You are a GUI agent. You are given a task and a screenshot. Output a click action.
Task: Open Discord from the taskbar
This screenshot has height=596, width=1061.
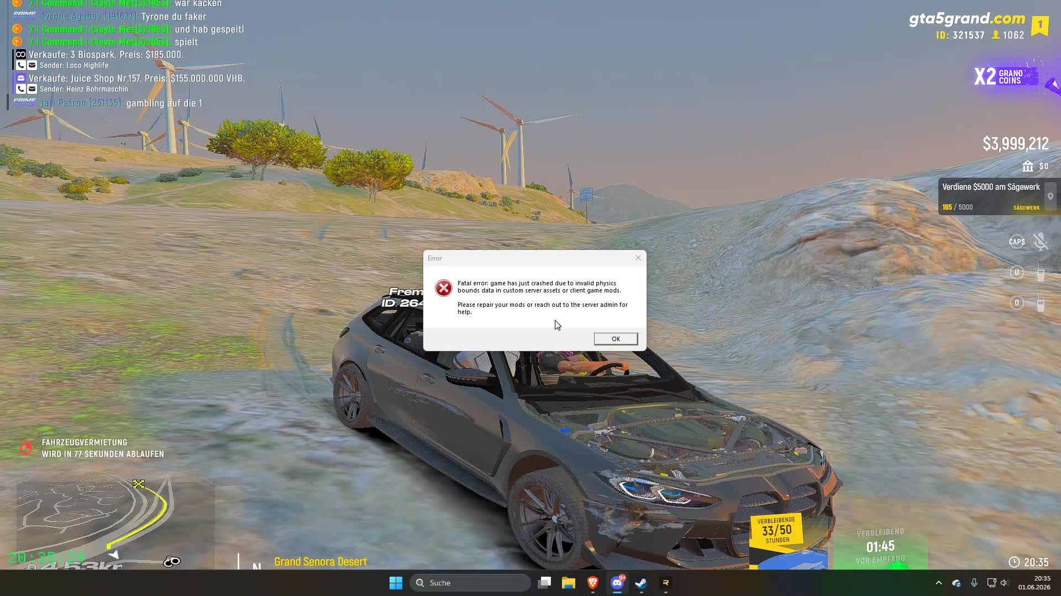point(617,583)
